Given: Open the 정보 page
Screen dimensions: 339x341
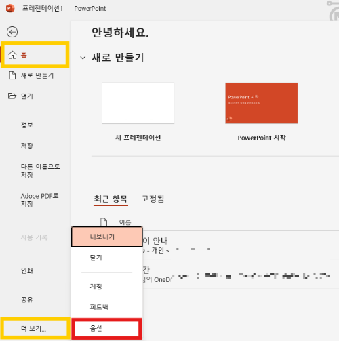Looking at the screenshot, I should click(x=27, y=125).
